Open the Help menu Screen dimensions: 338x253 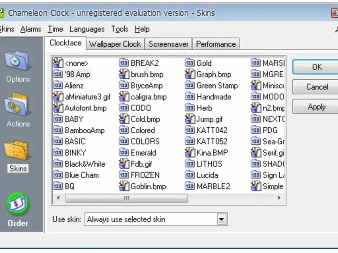pyautogui.click(x=142, y=29)
